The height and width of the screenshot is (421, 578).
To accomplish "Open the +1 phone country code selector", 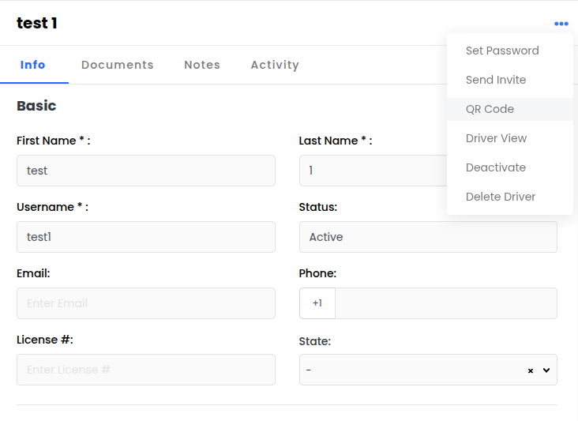I will (317, 303).
